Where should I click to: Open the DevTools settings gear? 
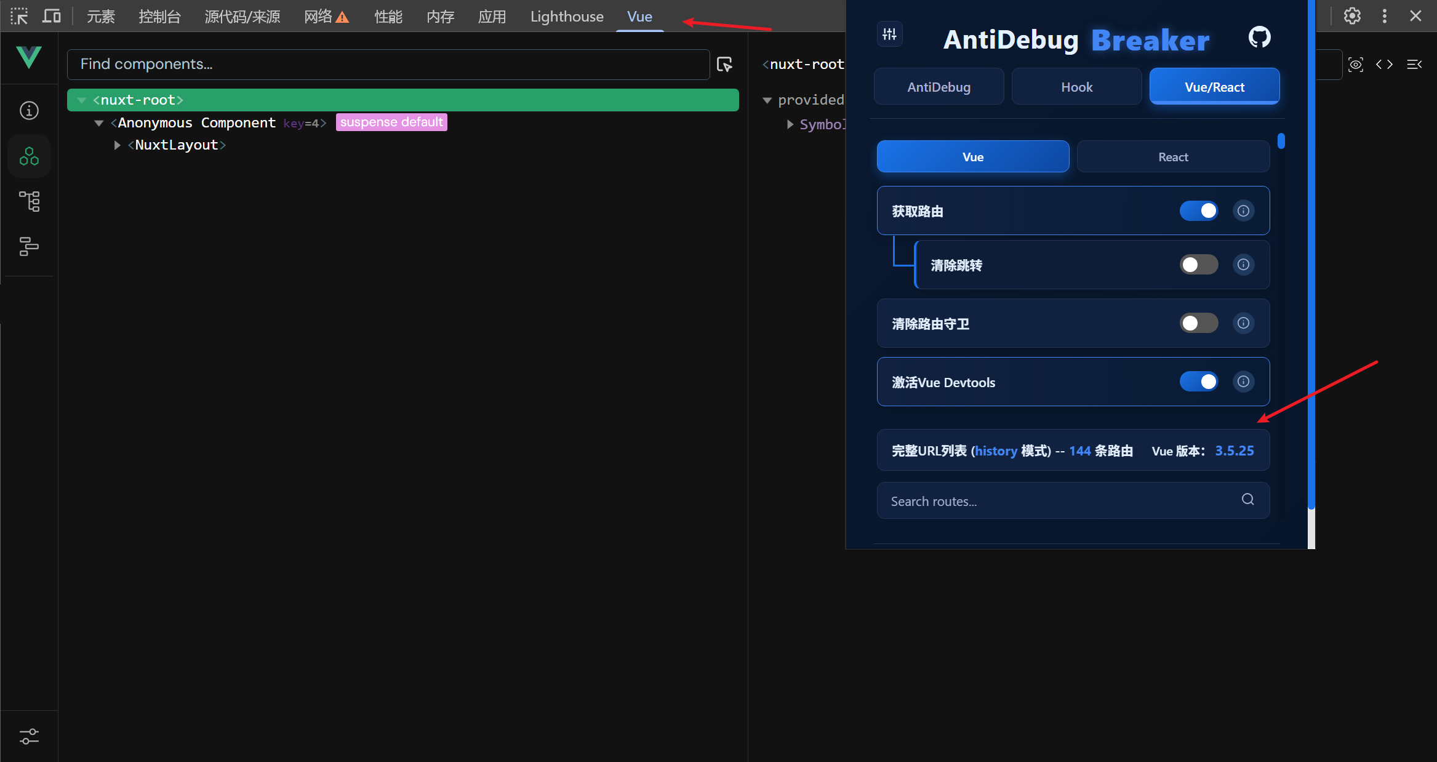(x=1352, y=16)
